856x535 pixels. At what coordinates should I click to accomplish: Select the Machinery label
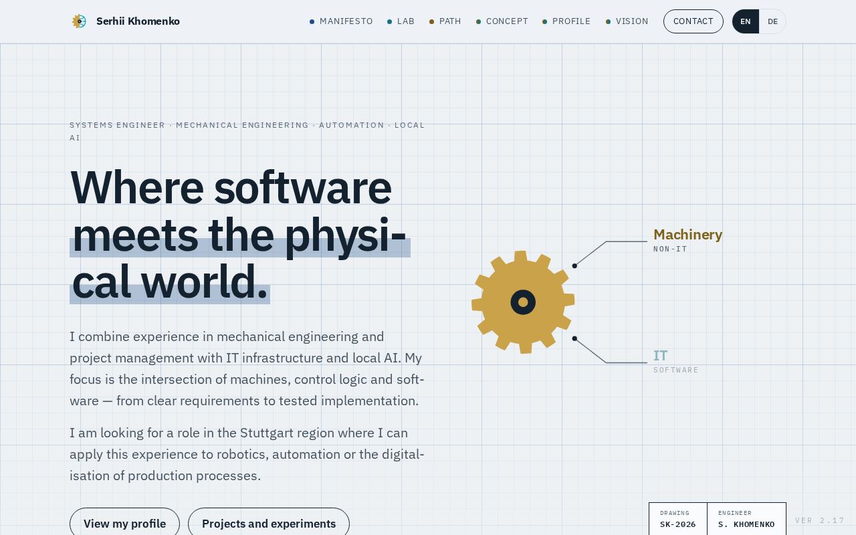point(687,235)
